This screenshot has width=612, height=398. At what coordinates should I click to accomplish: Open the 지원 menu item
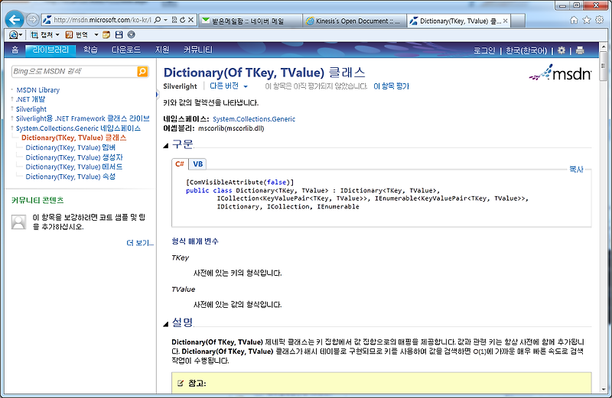pyautogui.click(x=162, y=50)
